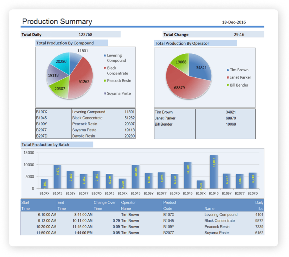Select the Total Production by Batch heading
Screen dimensions: 289x257
[45, 145]
